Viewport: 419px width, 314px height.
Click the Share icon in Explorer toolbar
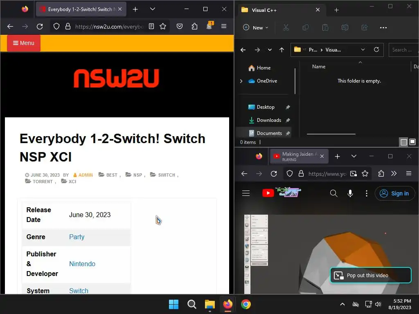tap(365, 27)
